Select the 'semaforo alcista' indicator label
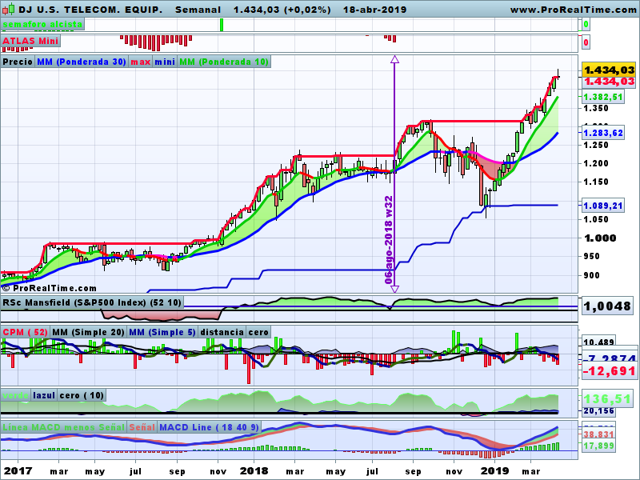This screenshot has width=640, height=480. click(x=42, y=24)
